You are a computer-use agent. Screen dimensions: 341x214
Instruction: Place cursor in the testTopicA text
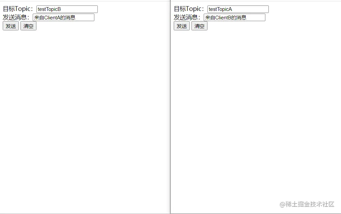220,9
